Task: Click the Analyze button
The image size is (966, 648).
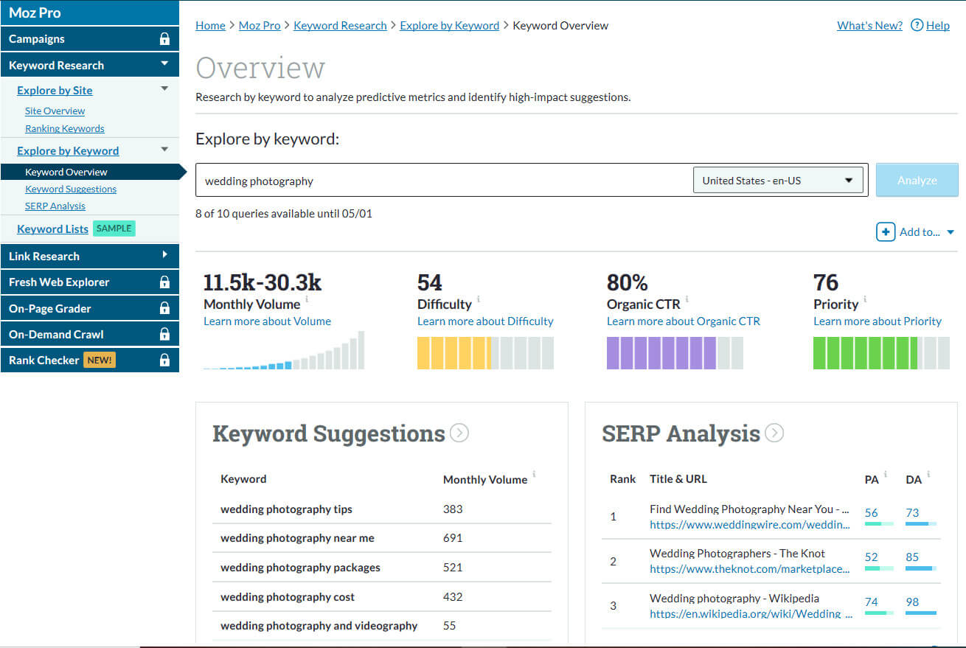Action: click(917, 180)
